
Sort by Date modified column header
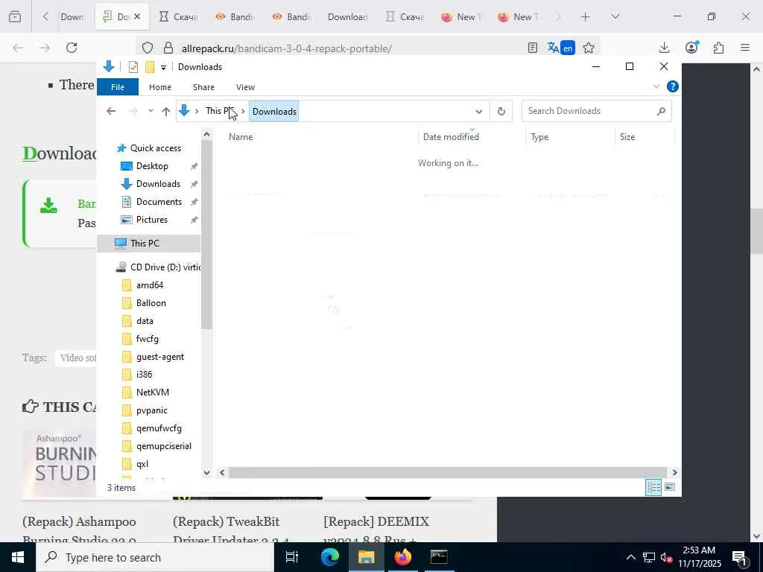pos(451,137)
